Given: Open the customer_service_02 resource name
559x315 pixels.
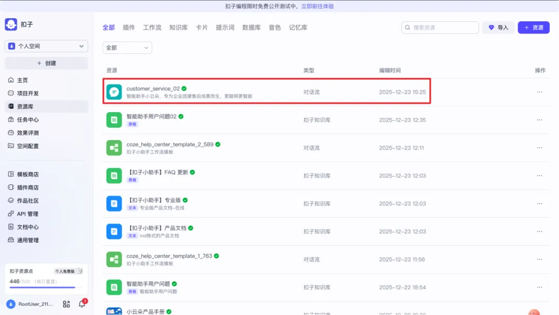Looking at the screenshot, I should point(153,88).
